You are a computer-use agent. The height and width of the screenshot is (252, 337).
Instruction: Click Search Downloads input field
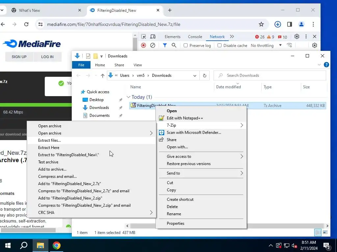click(270, 75)
